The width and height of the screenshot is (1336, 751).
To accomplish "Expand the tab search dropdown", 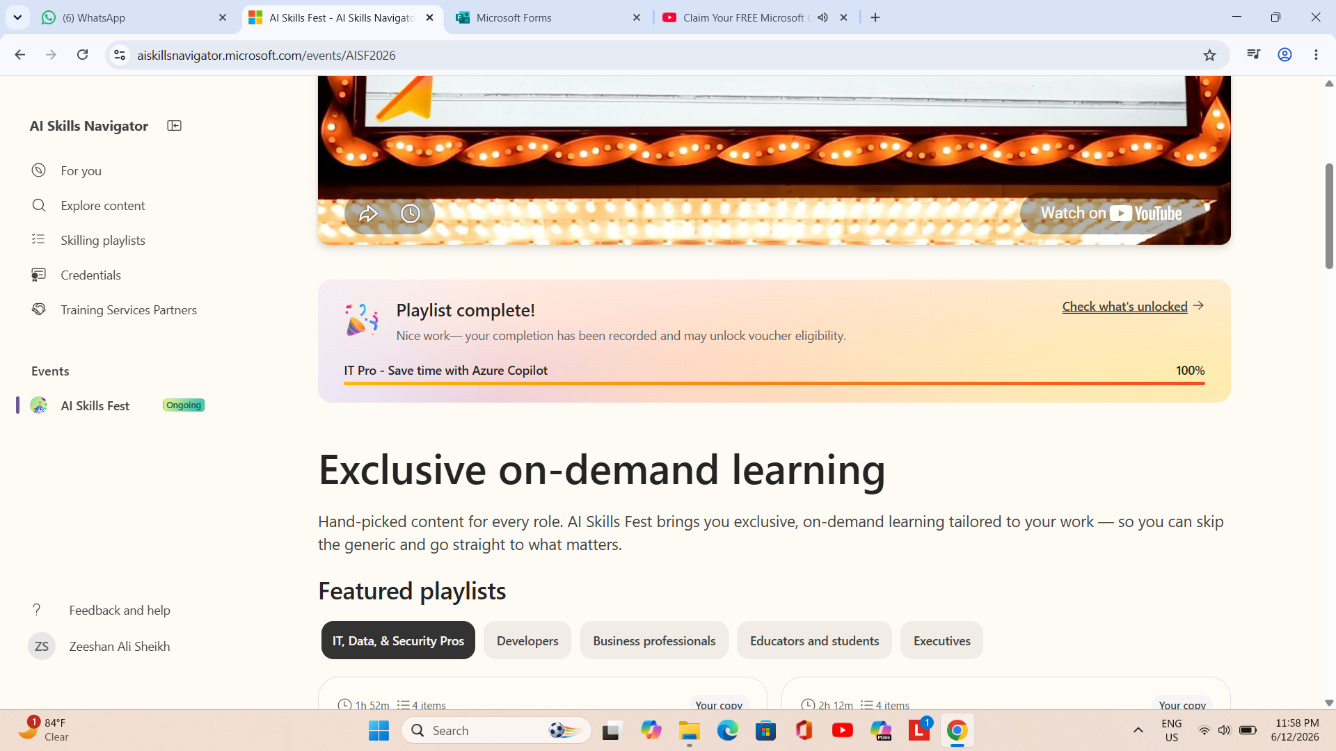I will pos(17,17).
